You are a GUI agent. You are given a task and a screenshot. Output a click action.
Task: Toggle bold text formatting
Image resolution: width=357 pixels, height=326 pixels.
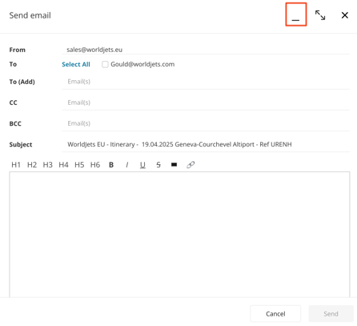pos(111,165)
